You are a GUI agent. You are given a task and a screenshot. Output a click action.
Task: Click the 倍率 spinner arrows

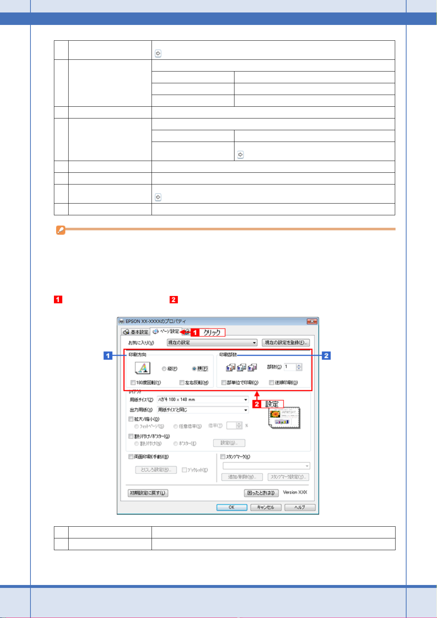point(240,425)
